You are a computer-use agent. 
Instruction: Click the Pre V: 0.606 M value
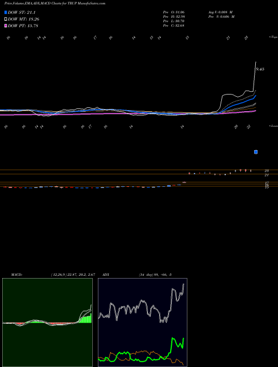pyautogui.click(x=221, y=17)
